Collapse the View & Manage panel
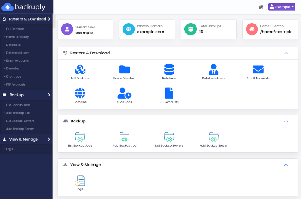The height and width of the screenshot is (199, 301). click(286, 164)
